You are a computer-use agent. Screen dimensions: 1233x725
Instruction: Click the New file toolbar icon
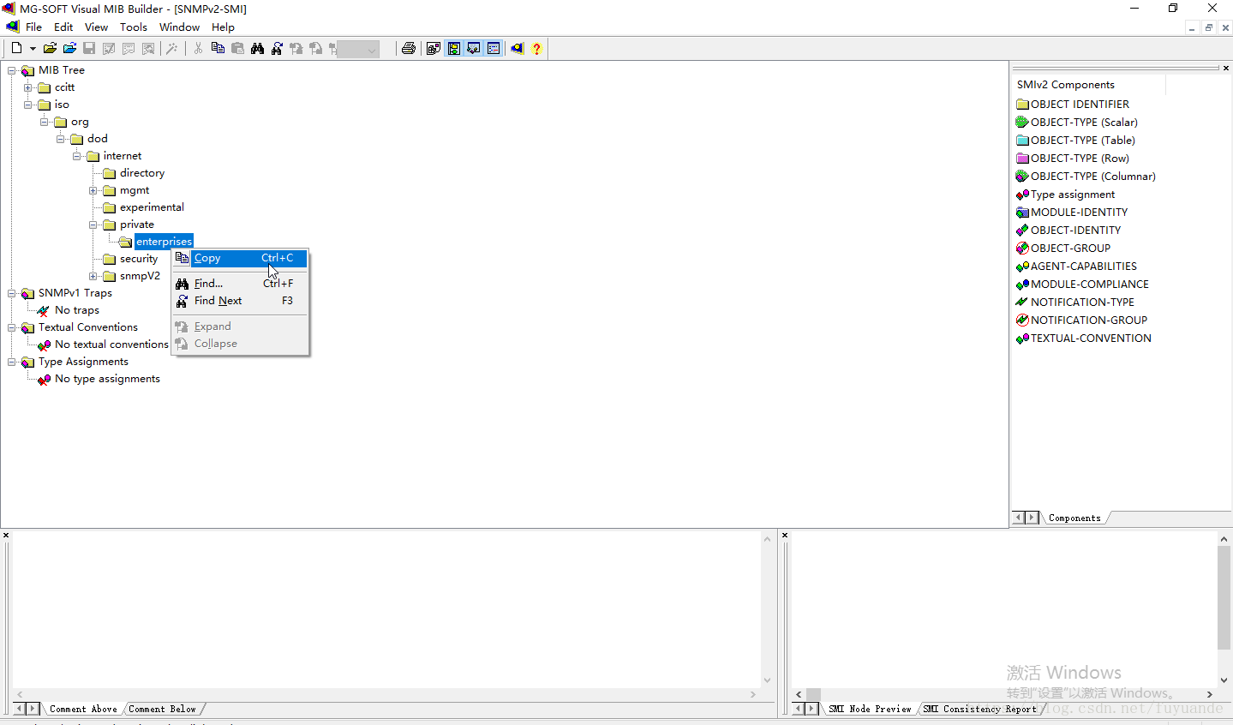(x=16, y=49)
